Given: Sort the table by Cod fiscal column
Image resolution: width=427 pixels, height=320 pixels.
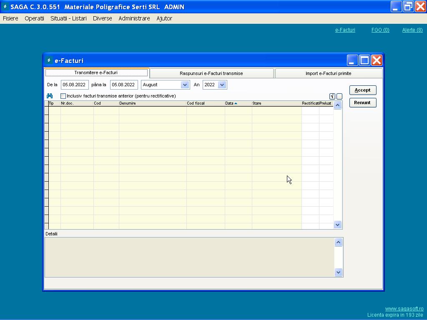Looking at the screenshot, I should [206, 103].
